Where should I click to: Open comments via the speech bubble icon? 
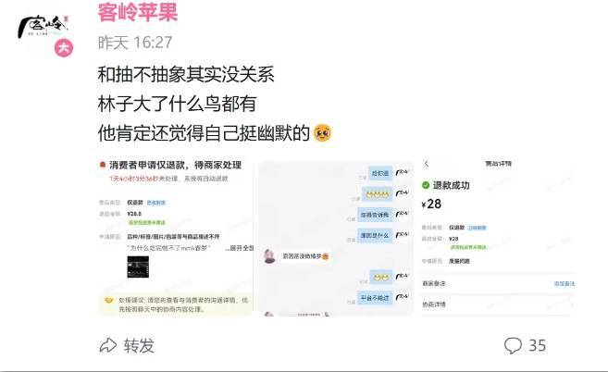tap(513, 345)
